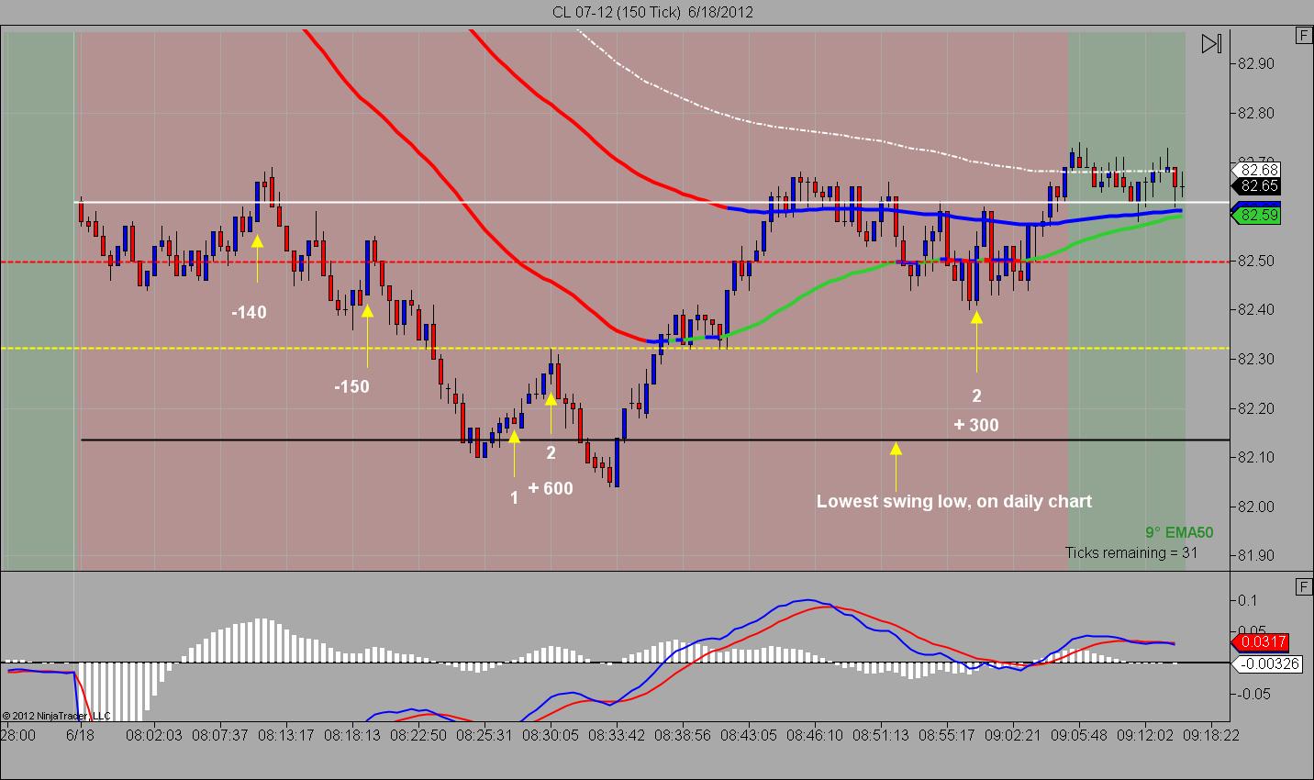Select the -140 text annotation
Screen dimensions: 1314x780
click(x=249, y=313)
